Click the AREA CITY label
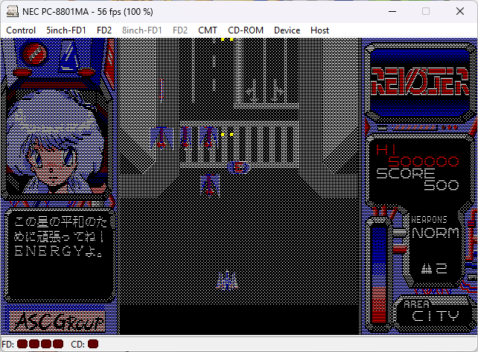 (434, 311)
